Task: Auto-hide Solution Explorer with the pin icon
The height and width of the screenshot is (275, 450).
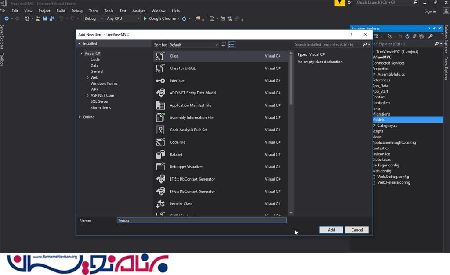Action: (x=435, y=29)
